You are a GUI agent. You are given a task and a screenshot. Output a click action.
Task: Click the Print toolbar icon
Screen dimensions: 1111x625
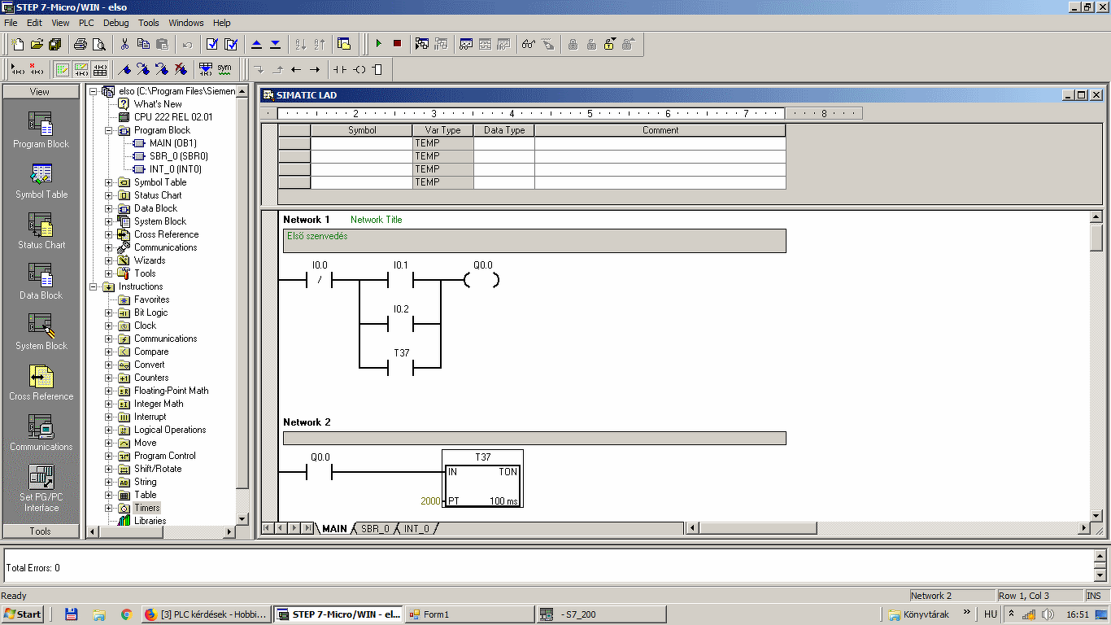[81, 44]
